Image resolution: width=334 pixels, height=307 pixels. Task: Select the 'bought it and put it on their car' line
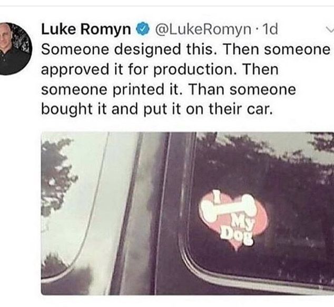point(157,109)
